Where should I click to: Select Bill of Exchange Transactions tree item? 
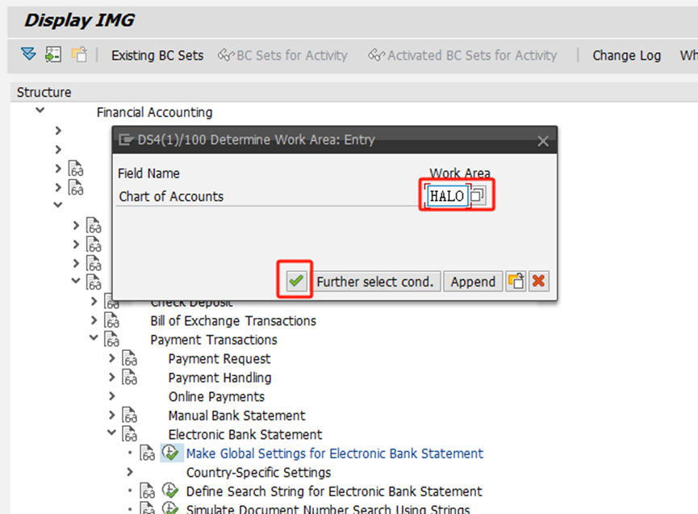point(233,321)
